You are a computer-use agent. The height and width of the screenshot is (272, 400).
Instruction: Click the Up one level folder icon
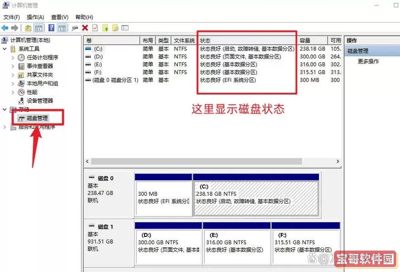point(28,28)
